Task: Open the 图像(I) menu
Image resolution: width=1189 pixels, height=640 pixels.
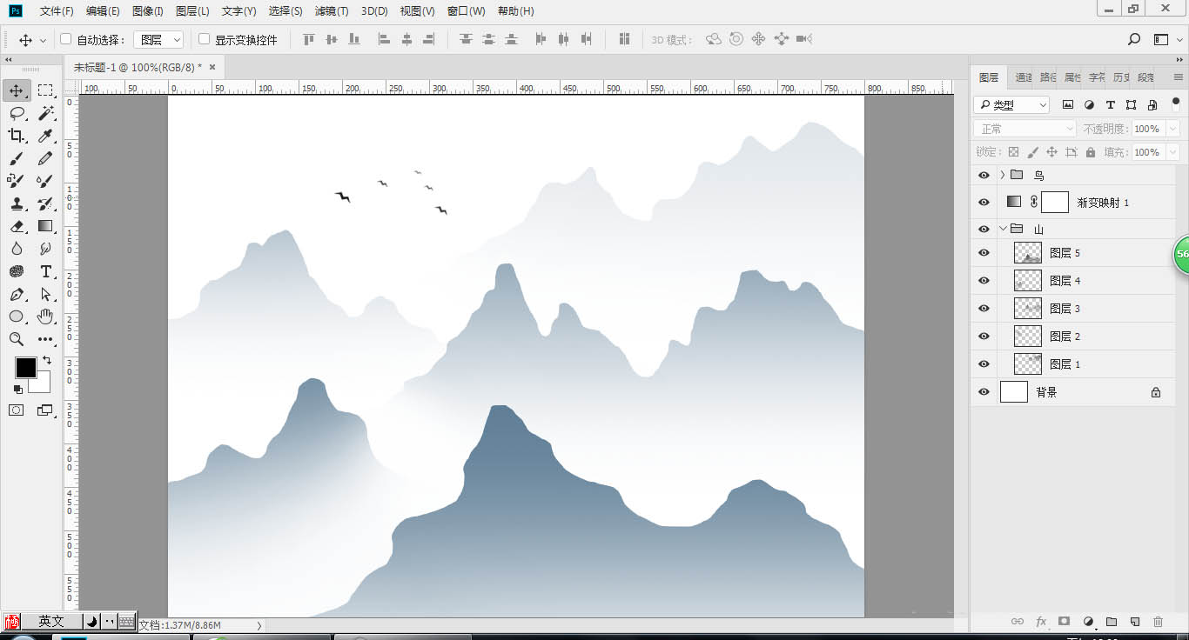Action: pos(148,11)
